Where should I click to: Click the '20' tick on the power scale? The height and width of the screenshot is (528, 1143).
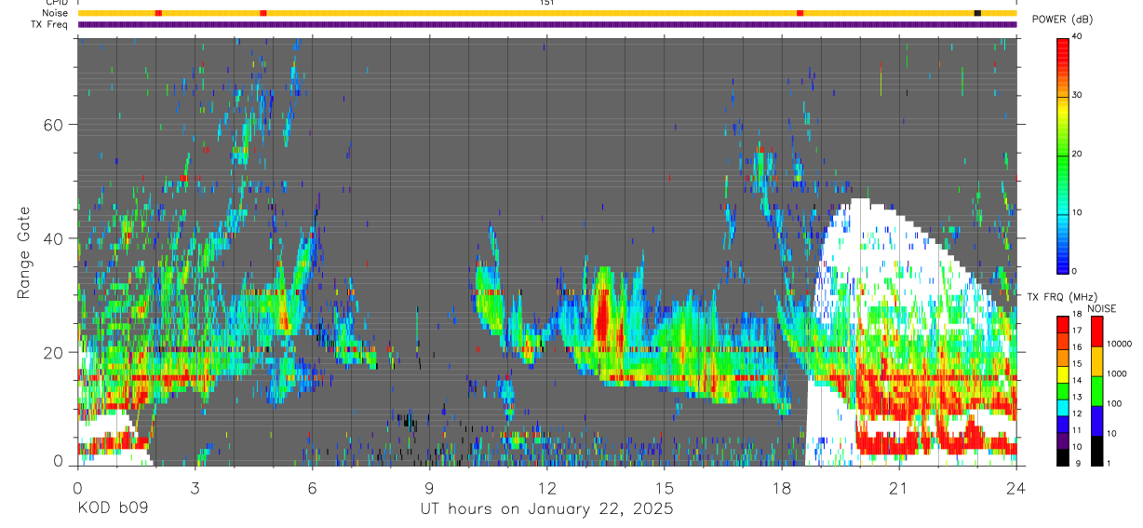(1079, 154)
